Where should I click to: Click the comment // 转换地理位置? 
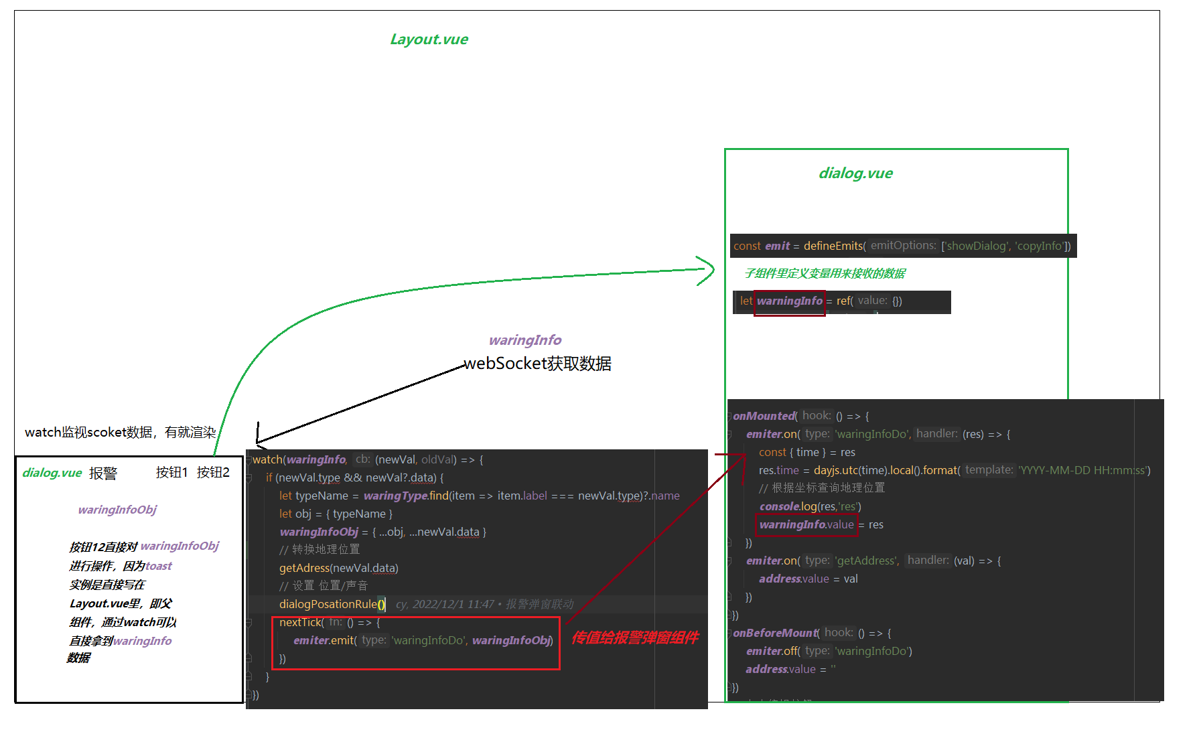point(320,550)
